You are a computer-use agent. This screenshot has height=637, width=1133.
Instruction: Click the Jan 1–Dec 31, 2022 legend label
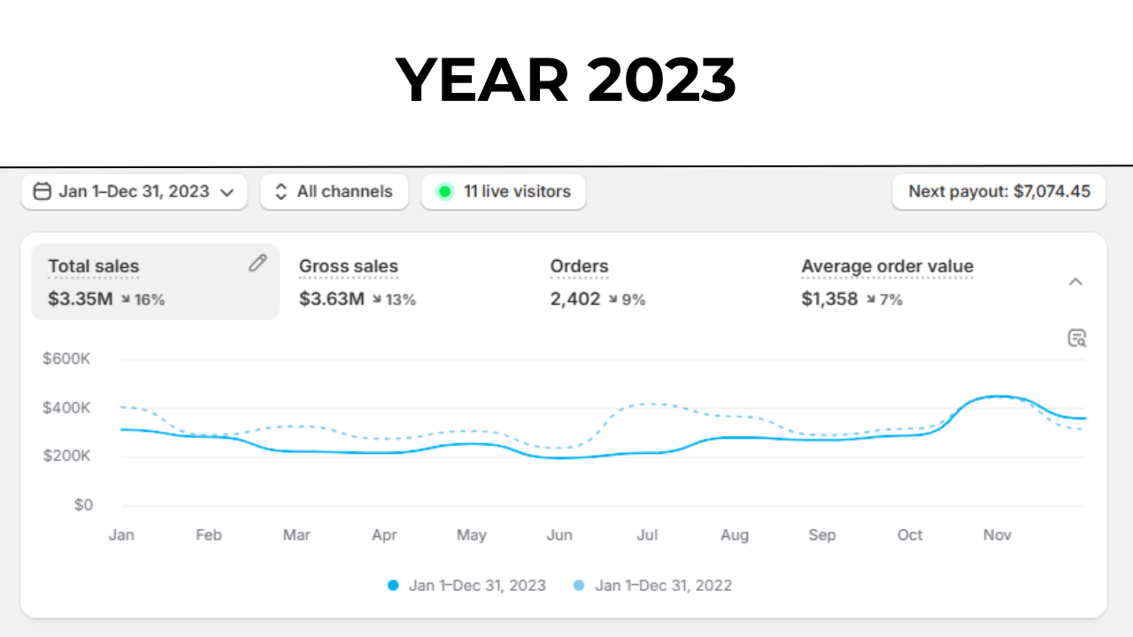663,586
